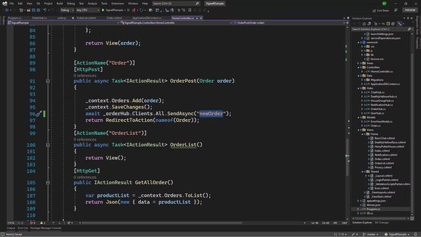The width and height of the screenshot is (421, 237).
Task: Click the bookmark toolbar icon
Action: (190, 11)
